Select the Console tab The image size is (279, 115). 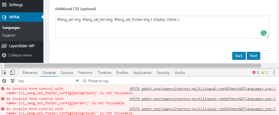coord(49,73)
